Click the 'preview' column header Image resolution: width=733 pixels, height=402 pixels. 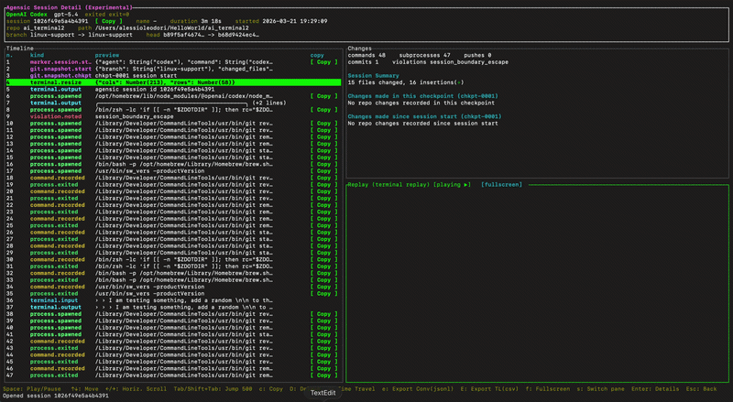(108, 55)
